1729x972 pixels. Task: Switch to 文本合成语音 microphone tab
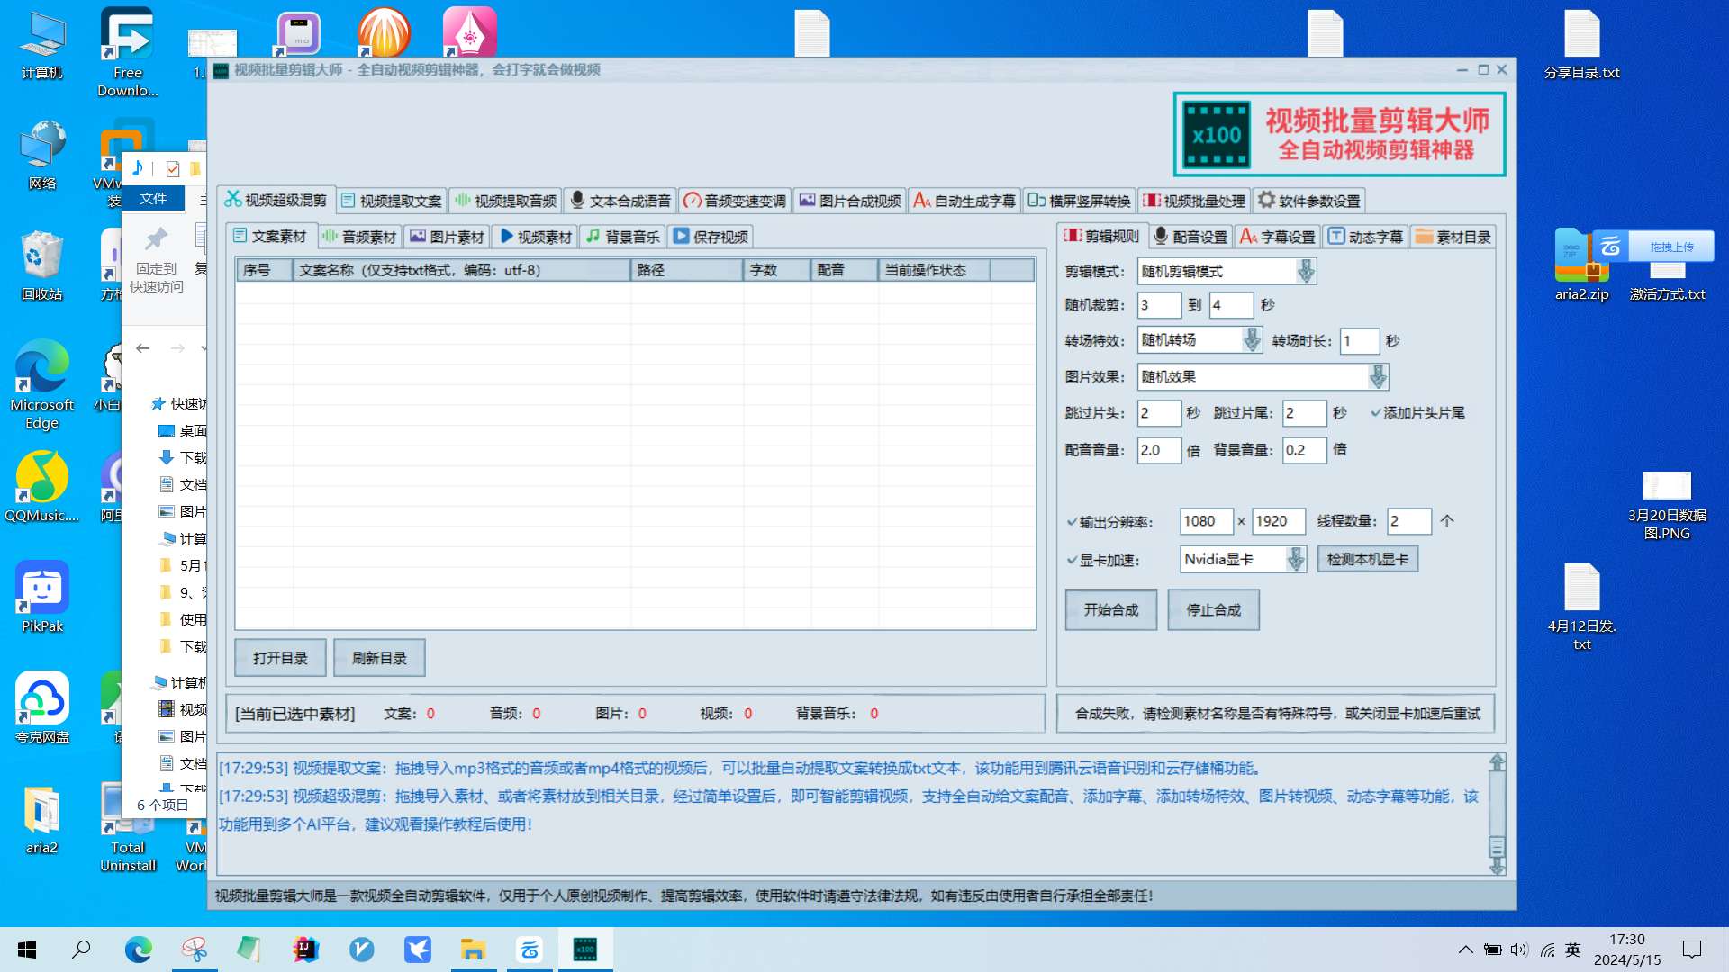coord(620,201)
